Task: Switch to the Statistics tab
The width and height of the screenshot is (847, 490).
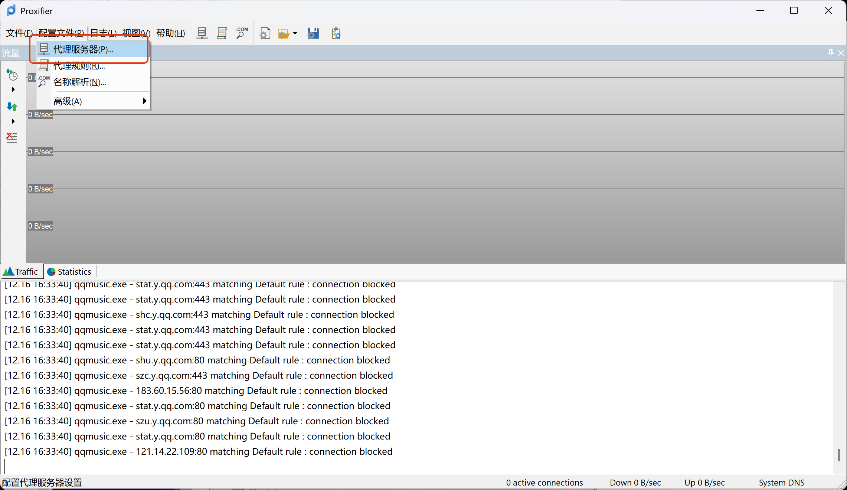Action: [70, 272]
